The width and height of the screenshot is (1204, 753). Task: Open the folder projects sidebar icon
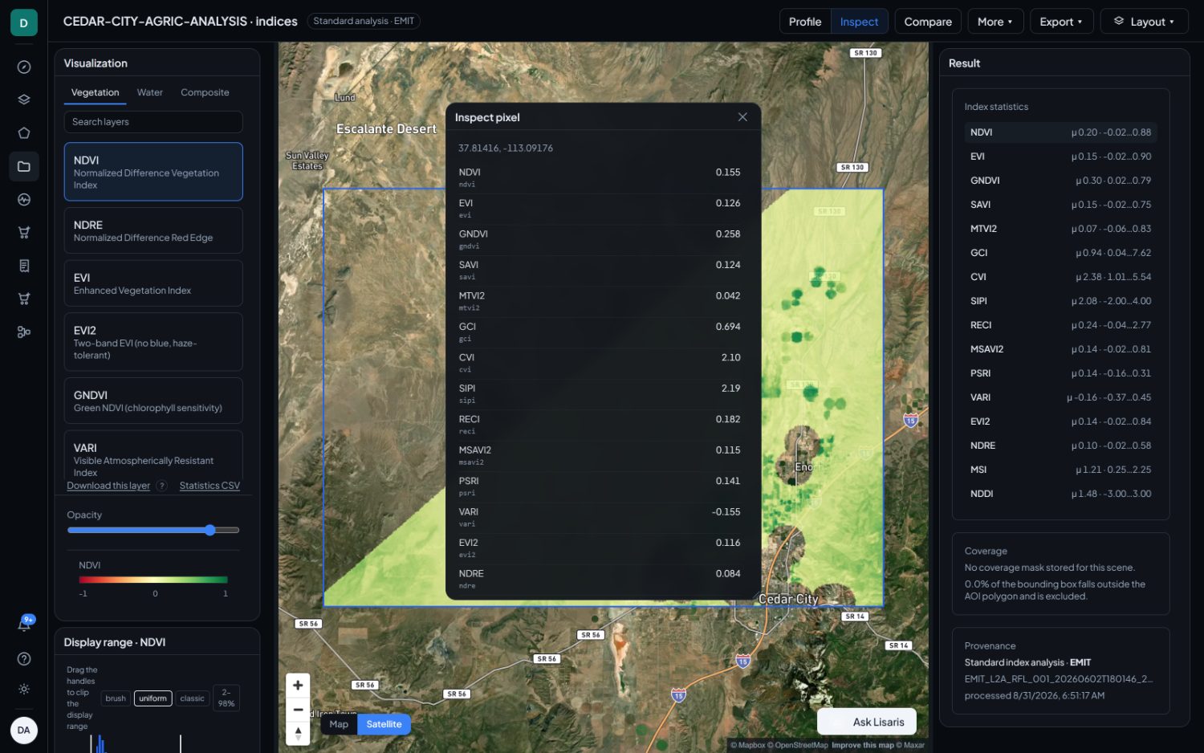click(24, 166)
